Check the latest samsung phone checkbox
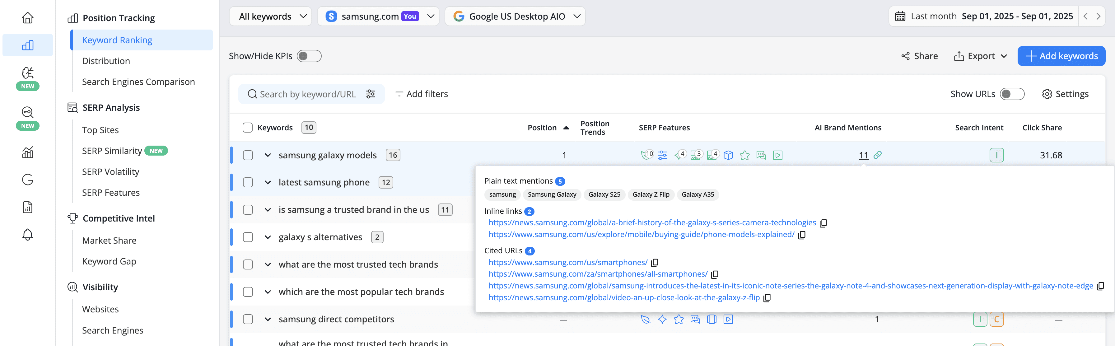The height and width of the screenshot is (346, 1115). pyautogui.click(x=248, y=182)
